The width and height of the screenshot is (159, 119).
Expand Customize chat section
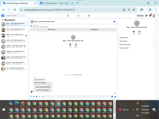[137, 38]
